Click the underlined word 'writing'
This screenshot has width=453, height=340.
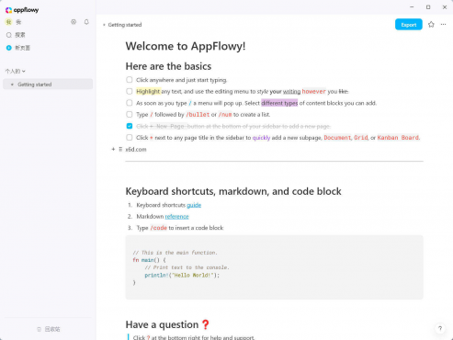291,91
